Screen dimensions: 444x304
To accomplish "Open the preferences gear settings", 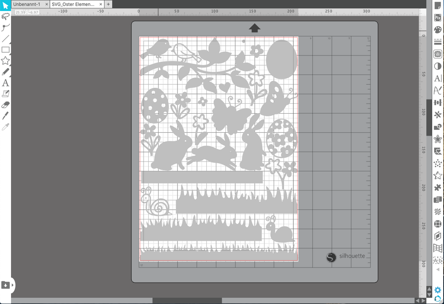I will point(438,290).
